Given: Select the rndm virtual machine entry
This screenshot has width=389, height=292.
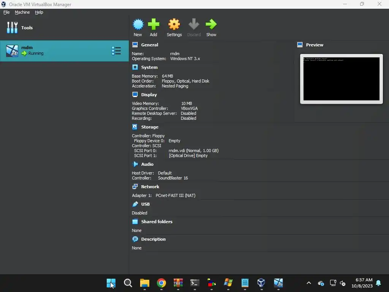Looking at the screenshot, I should (x=64, y=51).
